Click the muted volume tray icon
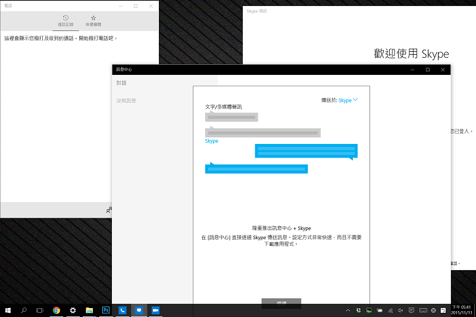Viewport: 476px width, 317px height. [x=400, y=310]
